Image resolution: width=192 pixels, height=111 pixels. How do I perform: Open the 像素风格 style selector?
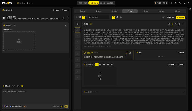(x=6, y=86)
